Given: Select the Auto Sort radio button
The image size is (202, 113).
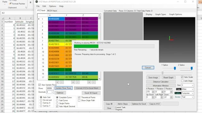Looking at the screenshot, I should click(x=41, y=97).
